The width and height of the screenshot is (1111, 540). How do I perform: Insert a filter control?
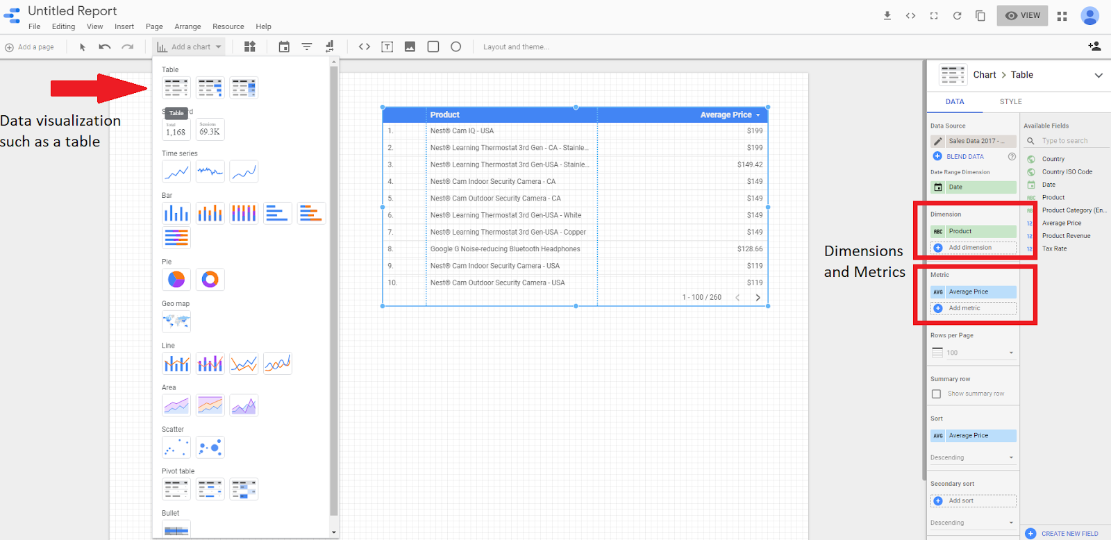tap(307, 47)
